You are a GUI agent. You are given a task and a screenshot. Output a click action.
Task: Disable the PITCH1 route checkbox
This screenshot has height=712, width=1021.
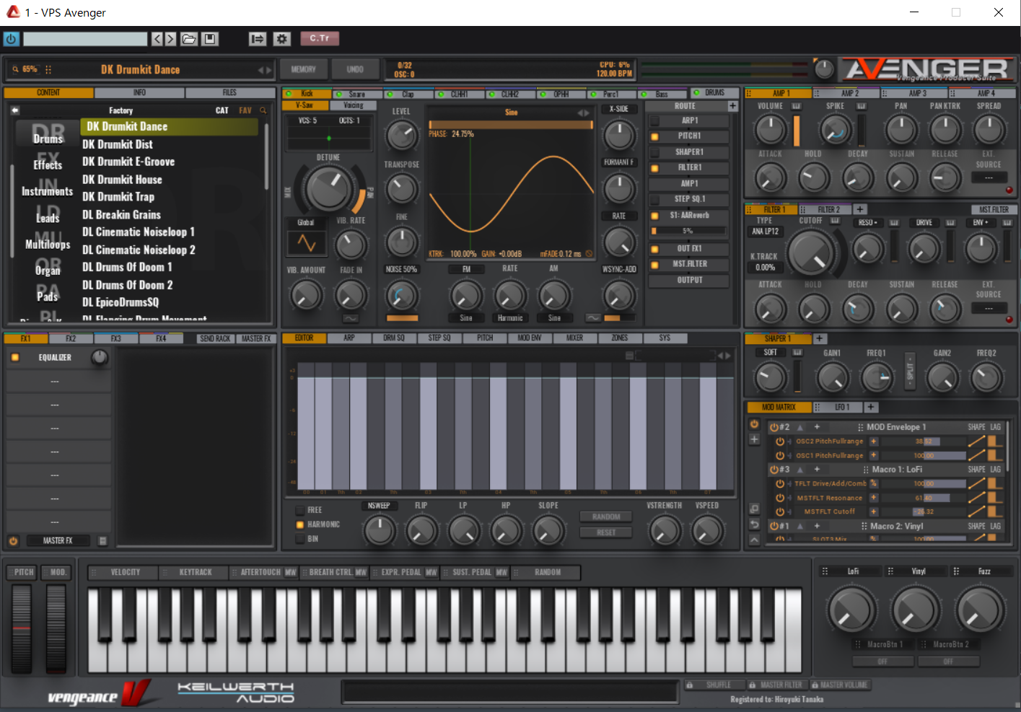tap(655, 136)
